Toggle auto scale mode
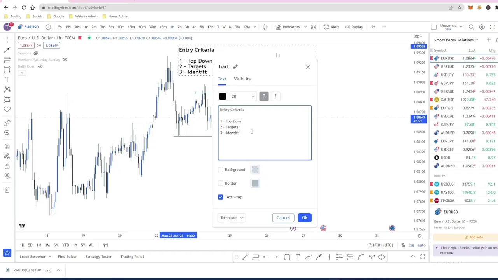The height and width of the screenshot is (280, 498). point(421,245)
